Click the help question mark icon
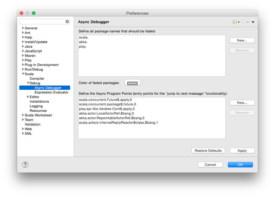The height and width of the screenshot is (197, 275). tap(25, 165)
